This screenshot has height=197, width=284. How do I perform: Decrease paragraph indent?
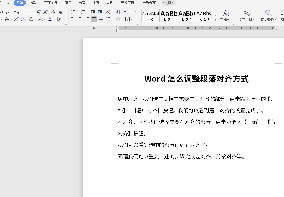coord(93,12)
